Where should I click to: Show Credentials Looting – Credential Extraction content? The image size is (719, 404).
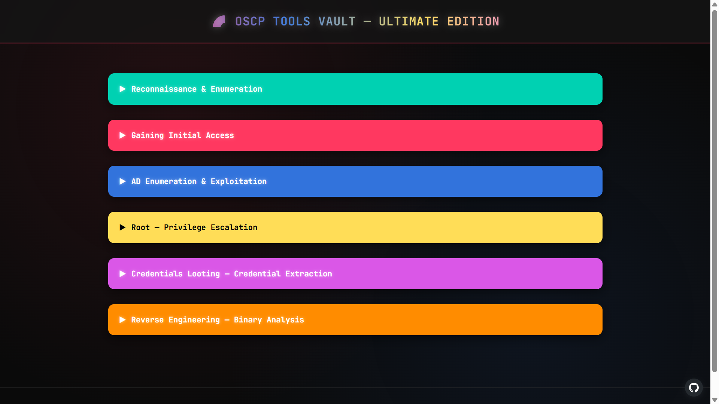[x=231, y=274]
